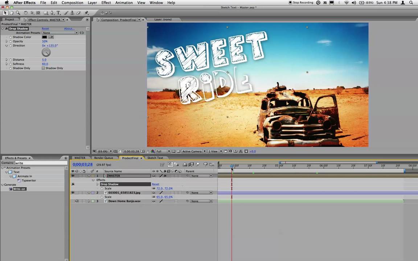Click Reset in Effect Controls
The width and height of the screenshot is (418, 261).
(45, 29)
